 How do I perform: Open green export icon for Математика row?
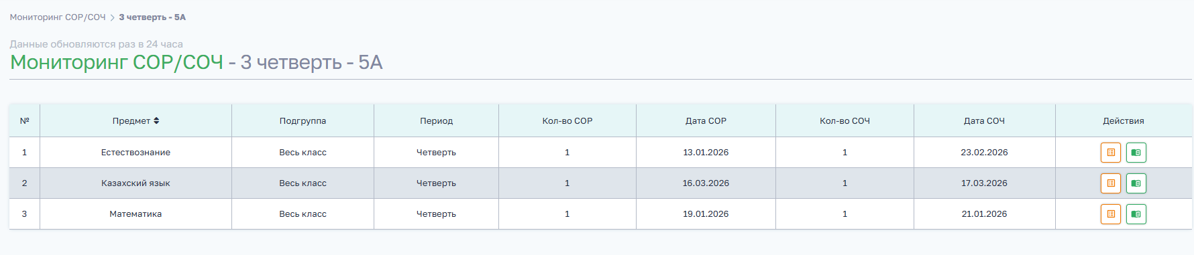(1136, 214)
